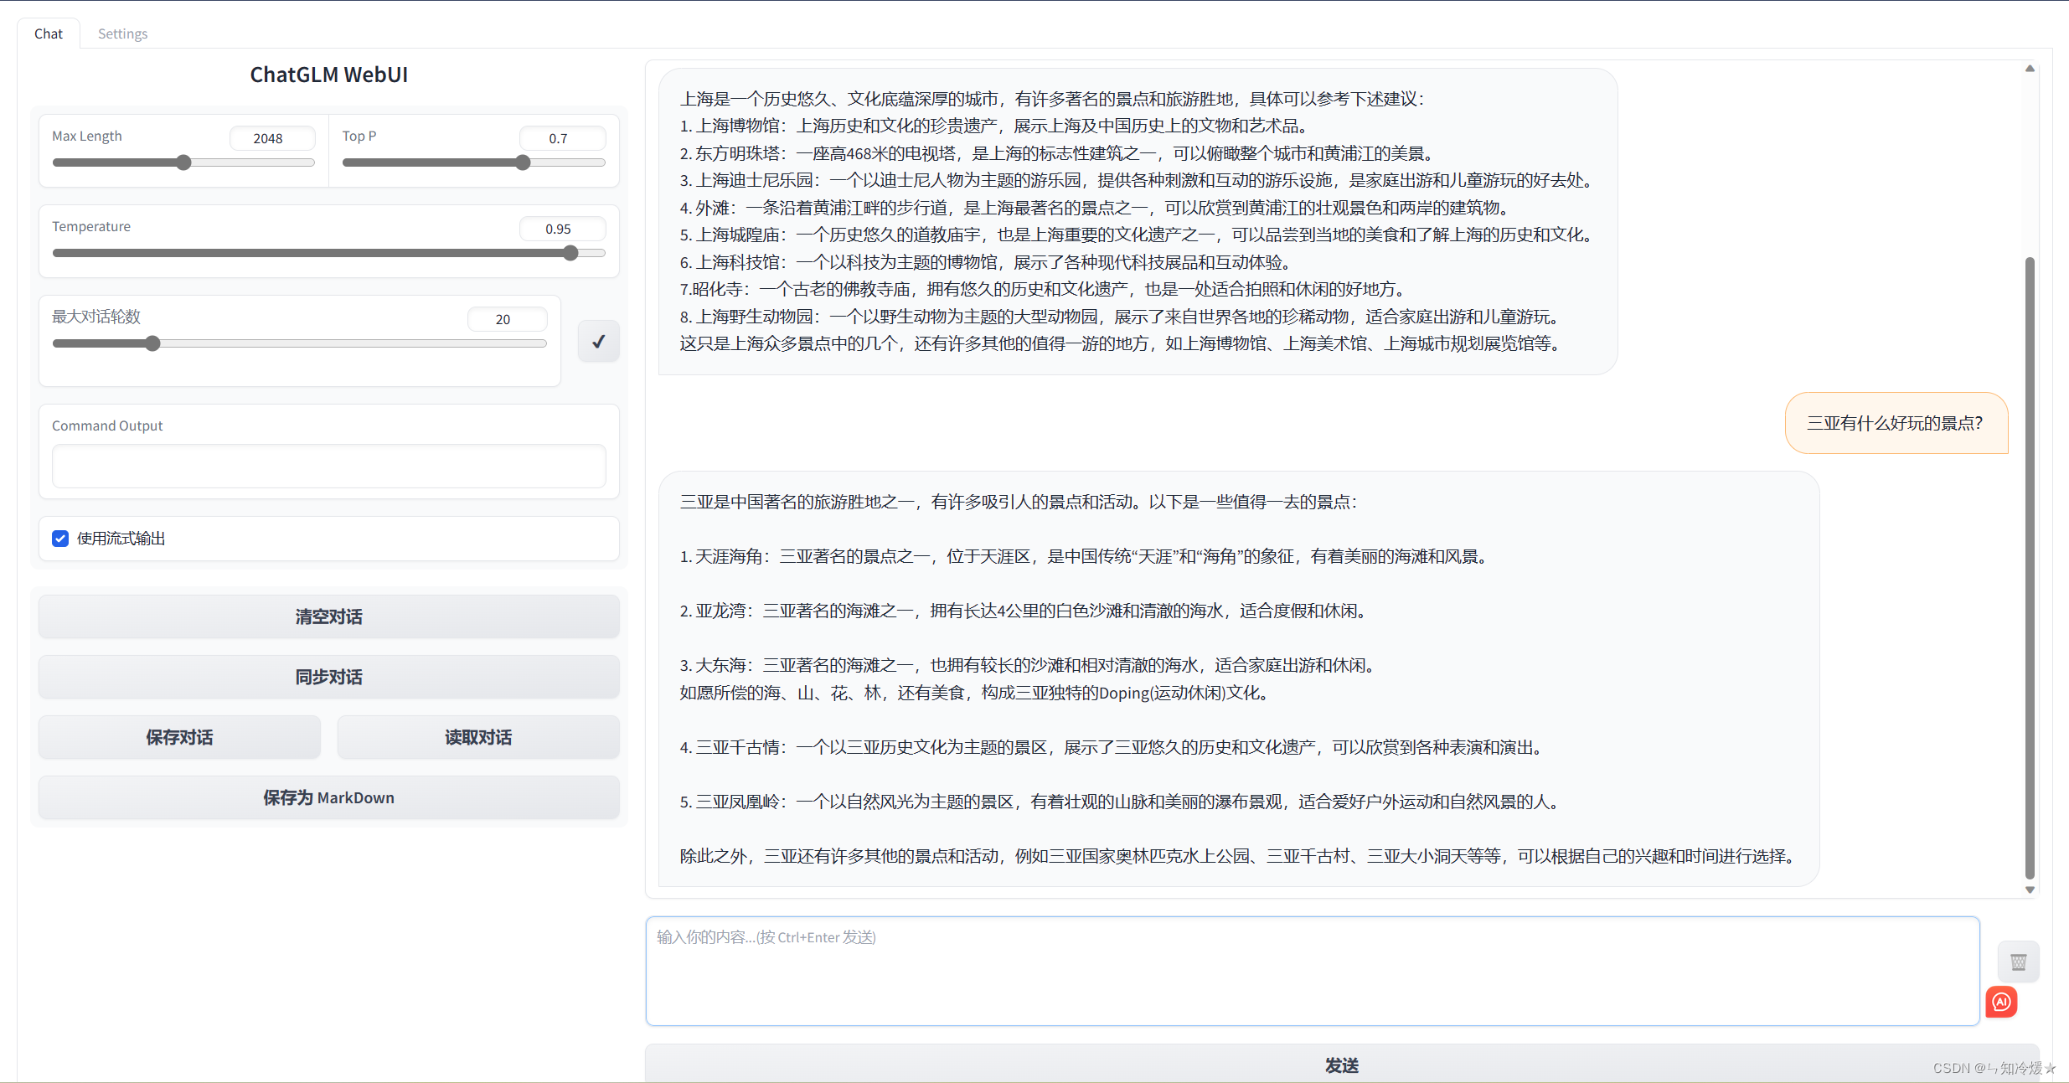Click the checkmark confirm button
This screenshot has width=2069, height=1083.
[x=598, y=341]
